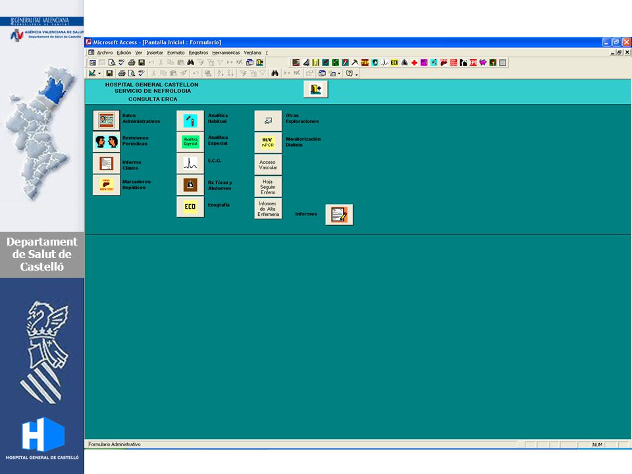
Task: Click the Sort Ascending A-Z toolbar icon
Action: (x=220, y=73)
